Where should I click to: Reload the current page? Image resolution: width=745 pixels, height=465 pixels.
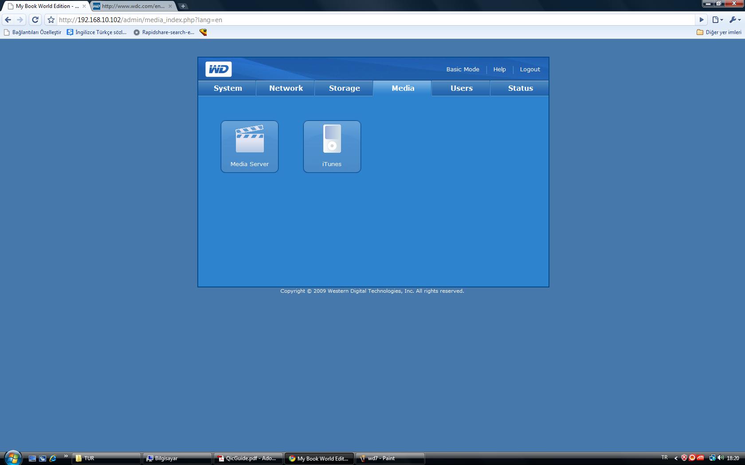click(x=35, y=19)
